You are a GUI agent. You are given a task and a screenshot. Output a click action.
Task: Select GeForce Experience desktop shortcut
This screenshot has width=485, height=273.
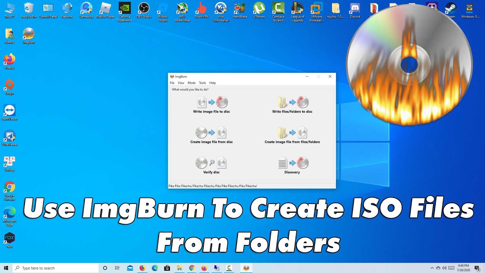(x=125, y=12)
